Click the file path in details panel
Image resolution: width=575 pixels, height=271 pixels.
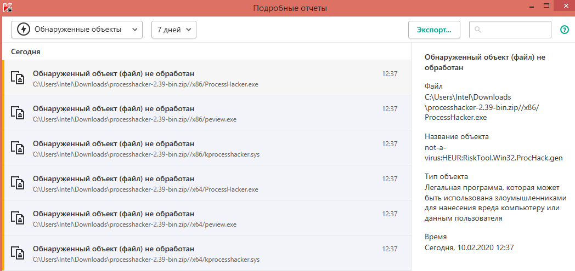click(483, 107)
